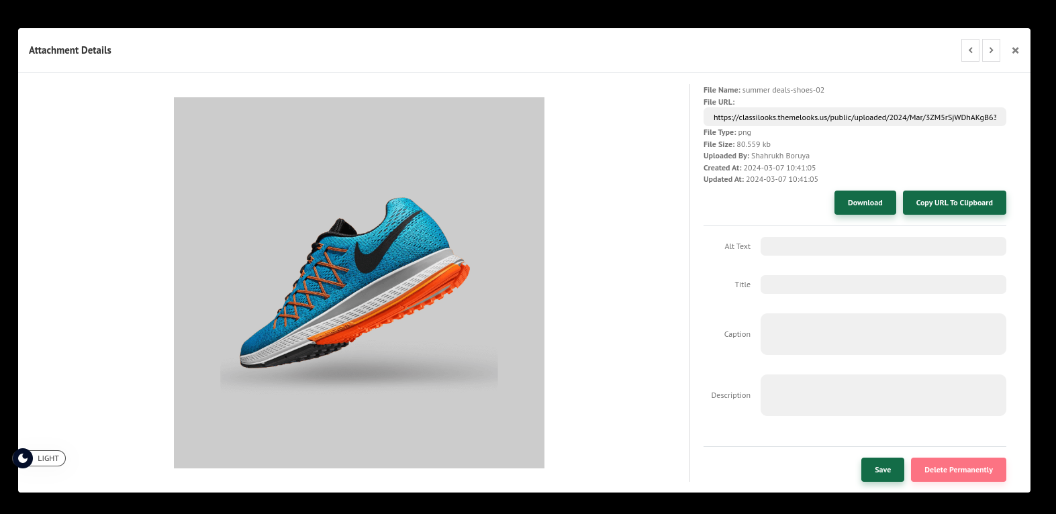The height and width of the screenshot is (514, 1056).
Task: Focus the Caption text area
Action: pyautogui.click(x=883, y=334)
